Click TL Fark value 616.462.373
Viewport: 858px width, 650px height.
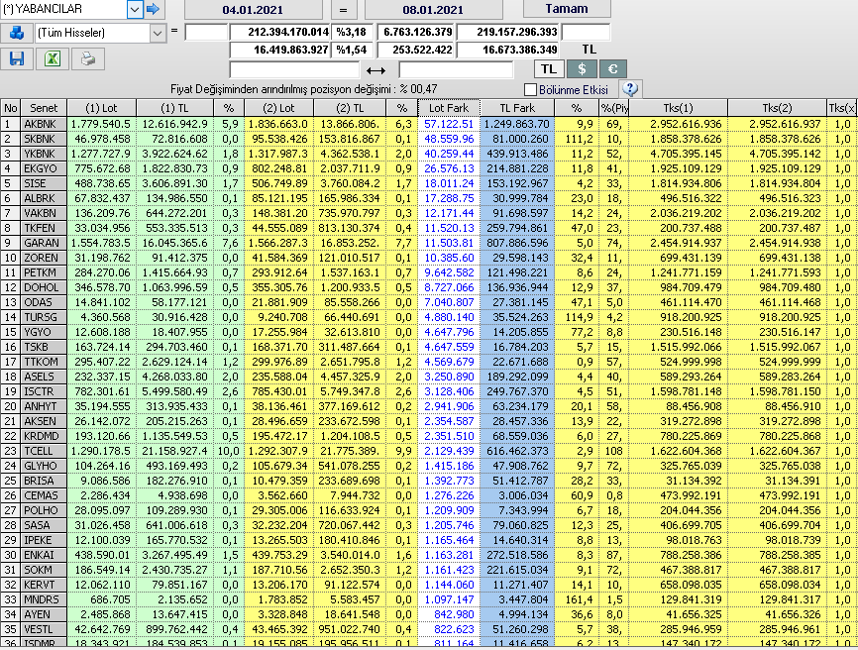(x=517, y=451)
